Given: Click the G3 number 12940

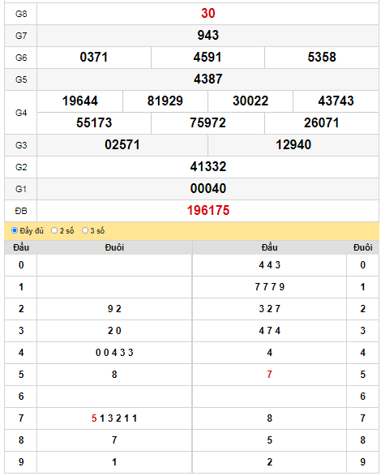Looking at the screenshot, I should point(293,144).
